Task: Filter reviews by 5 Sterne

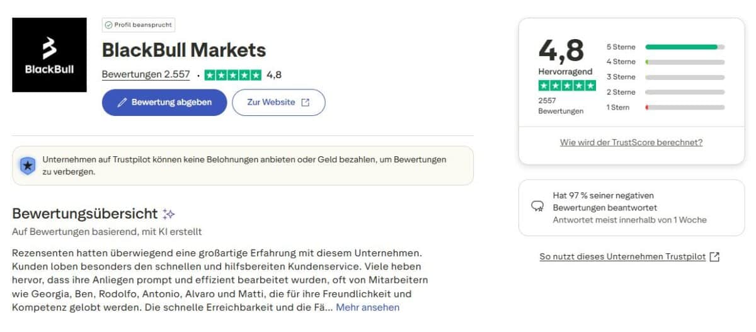Action: coord(621,47)
